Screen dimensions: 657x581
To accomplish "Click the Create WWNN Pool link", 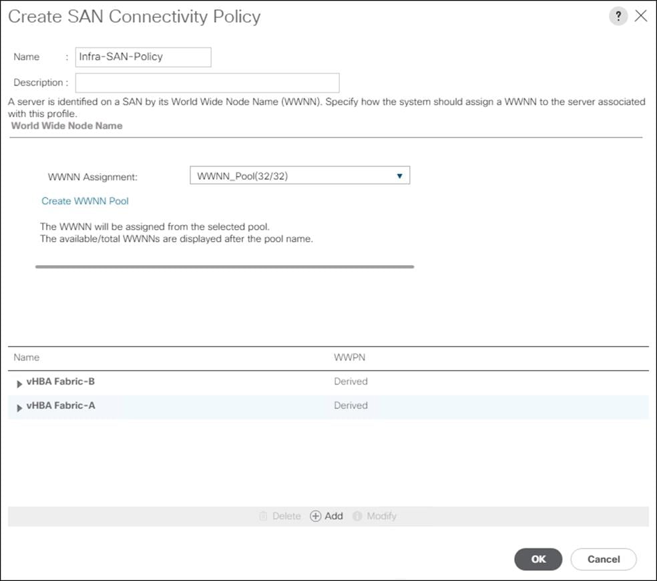I will pyautogui.click(x=85, y=201).
